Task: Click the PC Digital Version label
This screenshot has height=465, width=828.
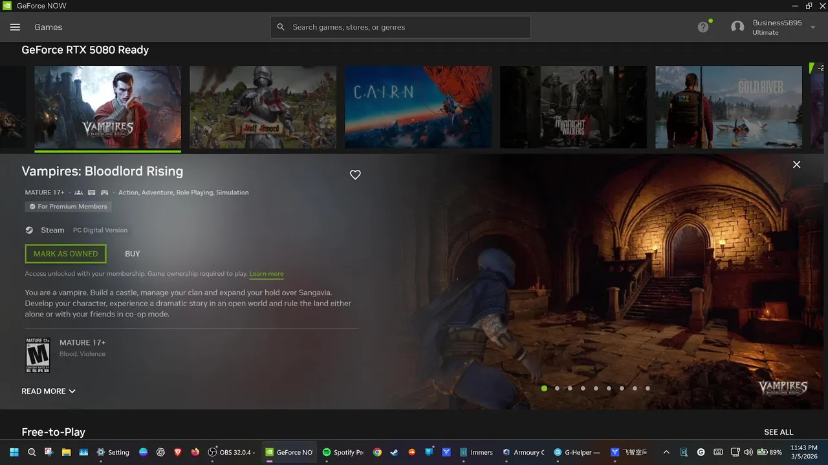Action: (x=100, y=230)
